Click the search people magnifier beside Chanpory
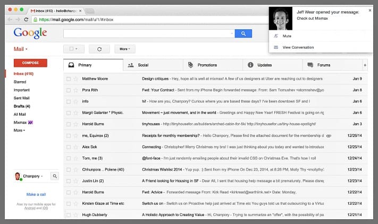Screen dimensions: 378x224 (x=54, y=176)
